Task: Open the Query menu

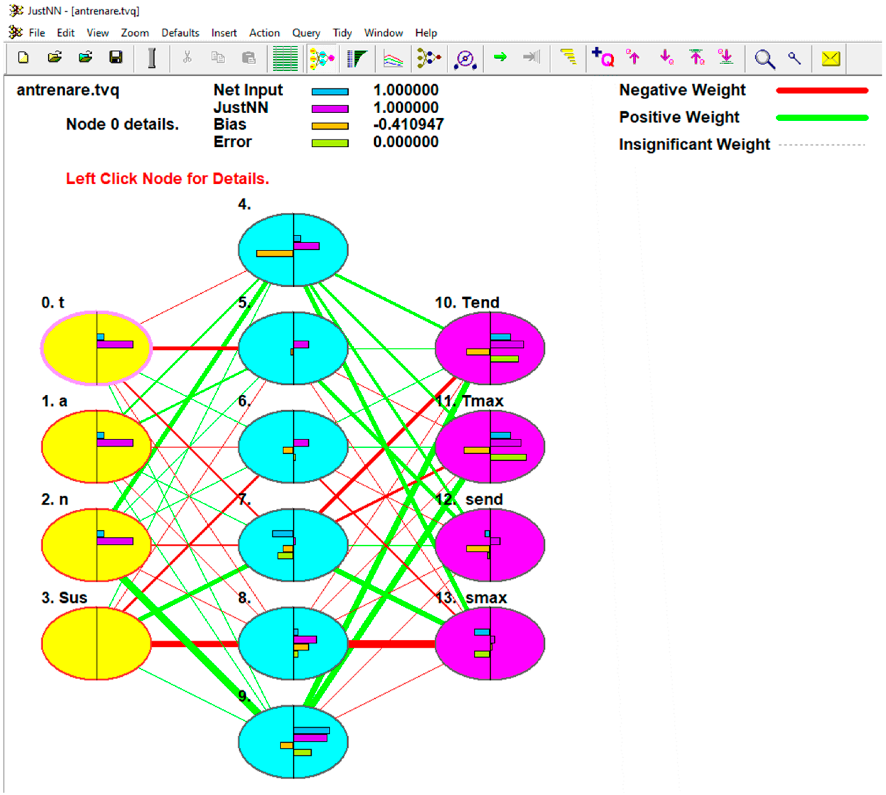Action: pyautogui.click(x=306, y=33)
